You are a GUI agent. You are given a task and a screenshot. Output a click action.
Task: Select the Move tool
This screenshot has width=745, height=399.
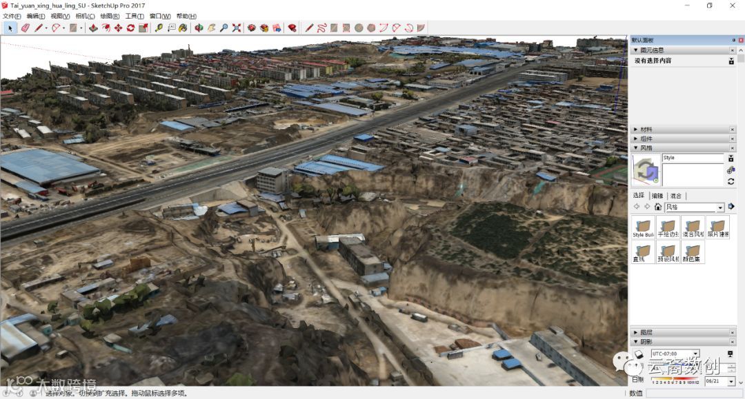pyautogui.click(x=118, y=28)
